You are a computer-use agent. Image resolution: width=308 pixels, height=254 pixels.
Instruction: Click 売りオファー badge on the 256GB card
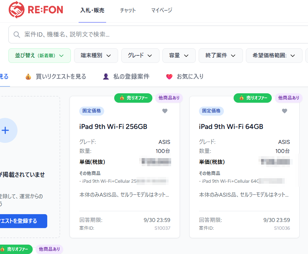point(133,98)
